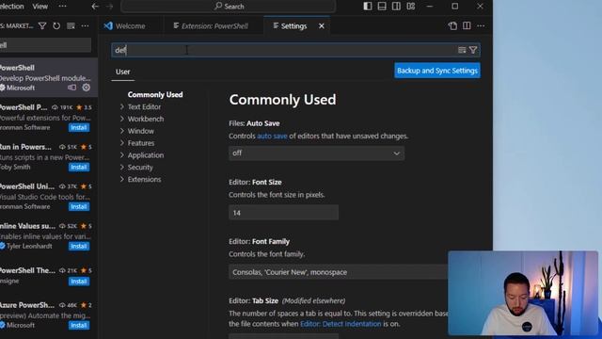Open settings search filter funnel
Image resolution: width=602 pixels, height=339 pixels.
pyautogui.click(x=473, y=50)
